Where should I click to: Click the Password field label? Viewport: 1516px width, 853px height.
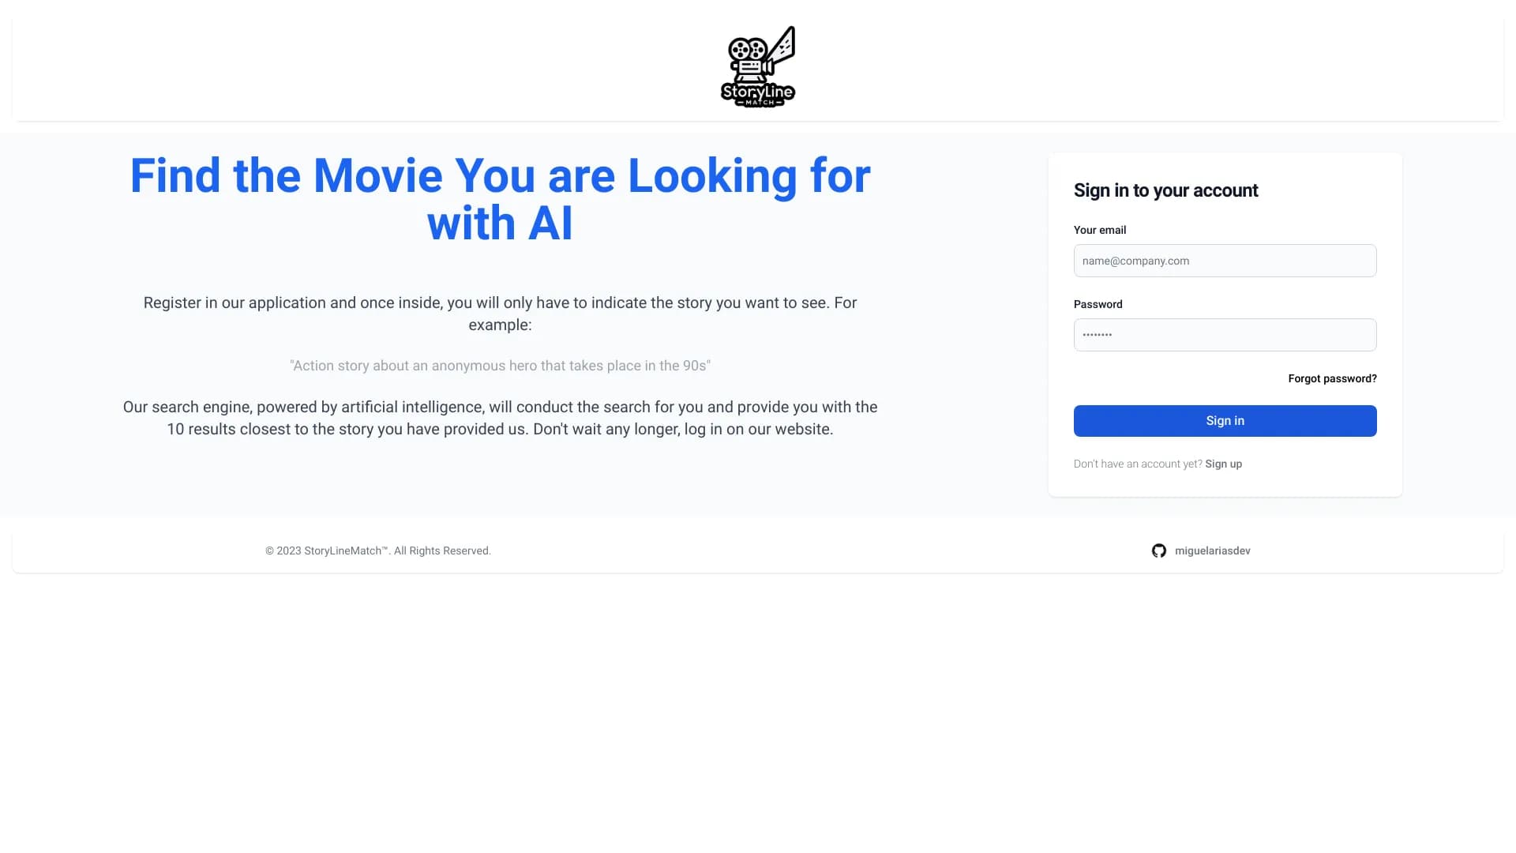pos(1098,304)
